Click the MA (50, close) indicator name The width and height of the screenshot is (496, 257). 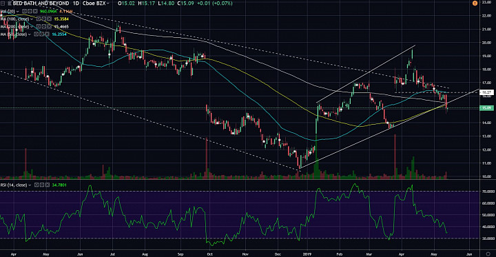tap(14, 34)
